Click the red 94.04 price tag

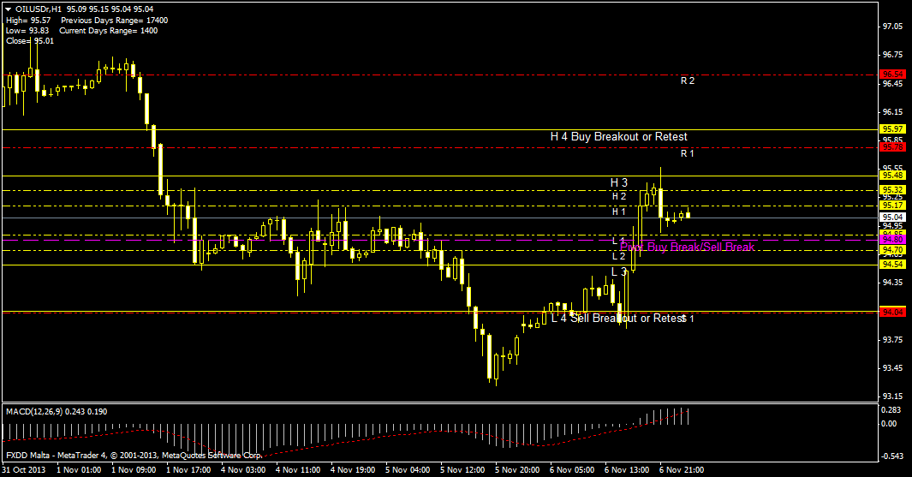click(893, 313)
